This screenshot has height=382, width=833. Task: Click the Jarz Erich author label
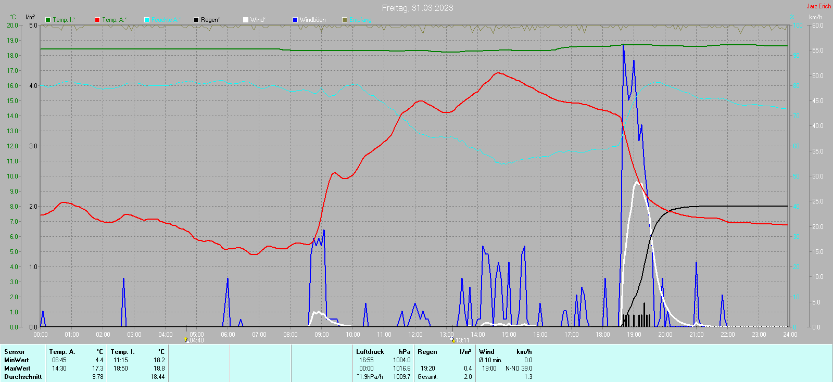(818, 6)
